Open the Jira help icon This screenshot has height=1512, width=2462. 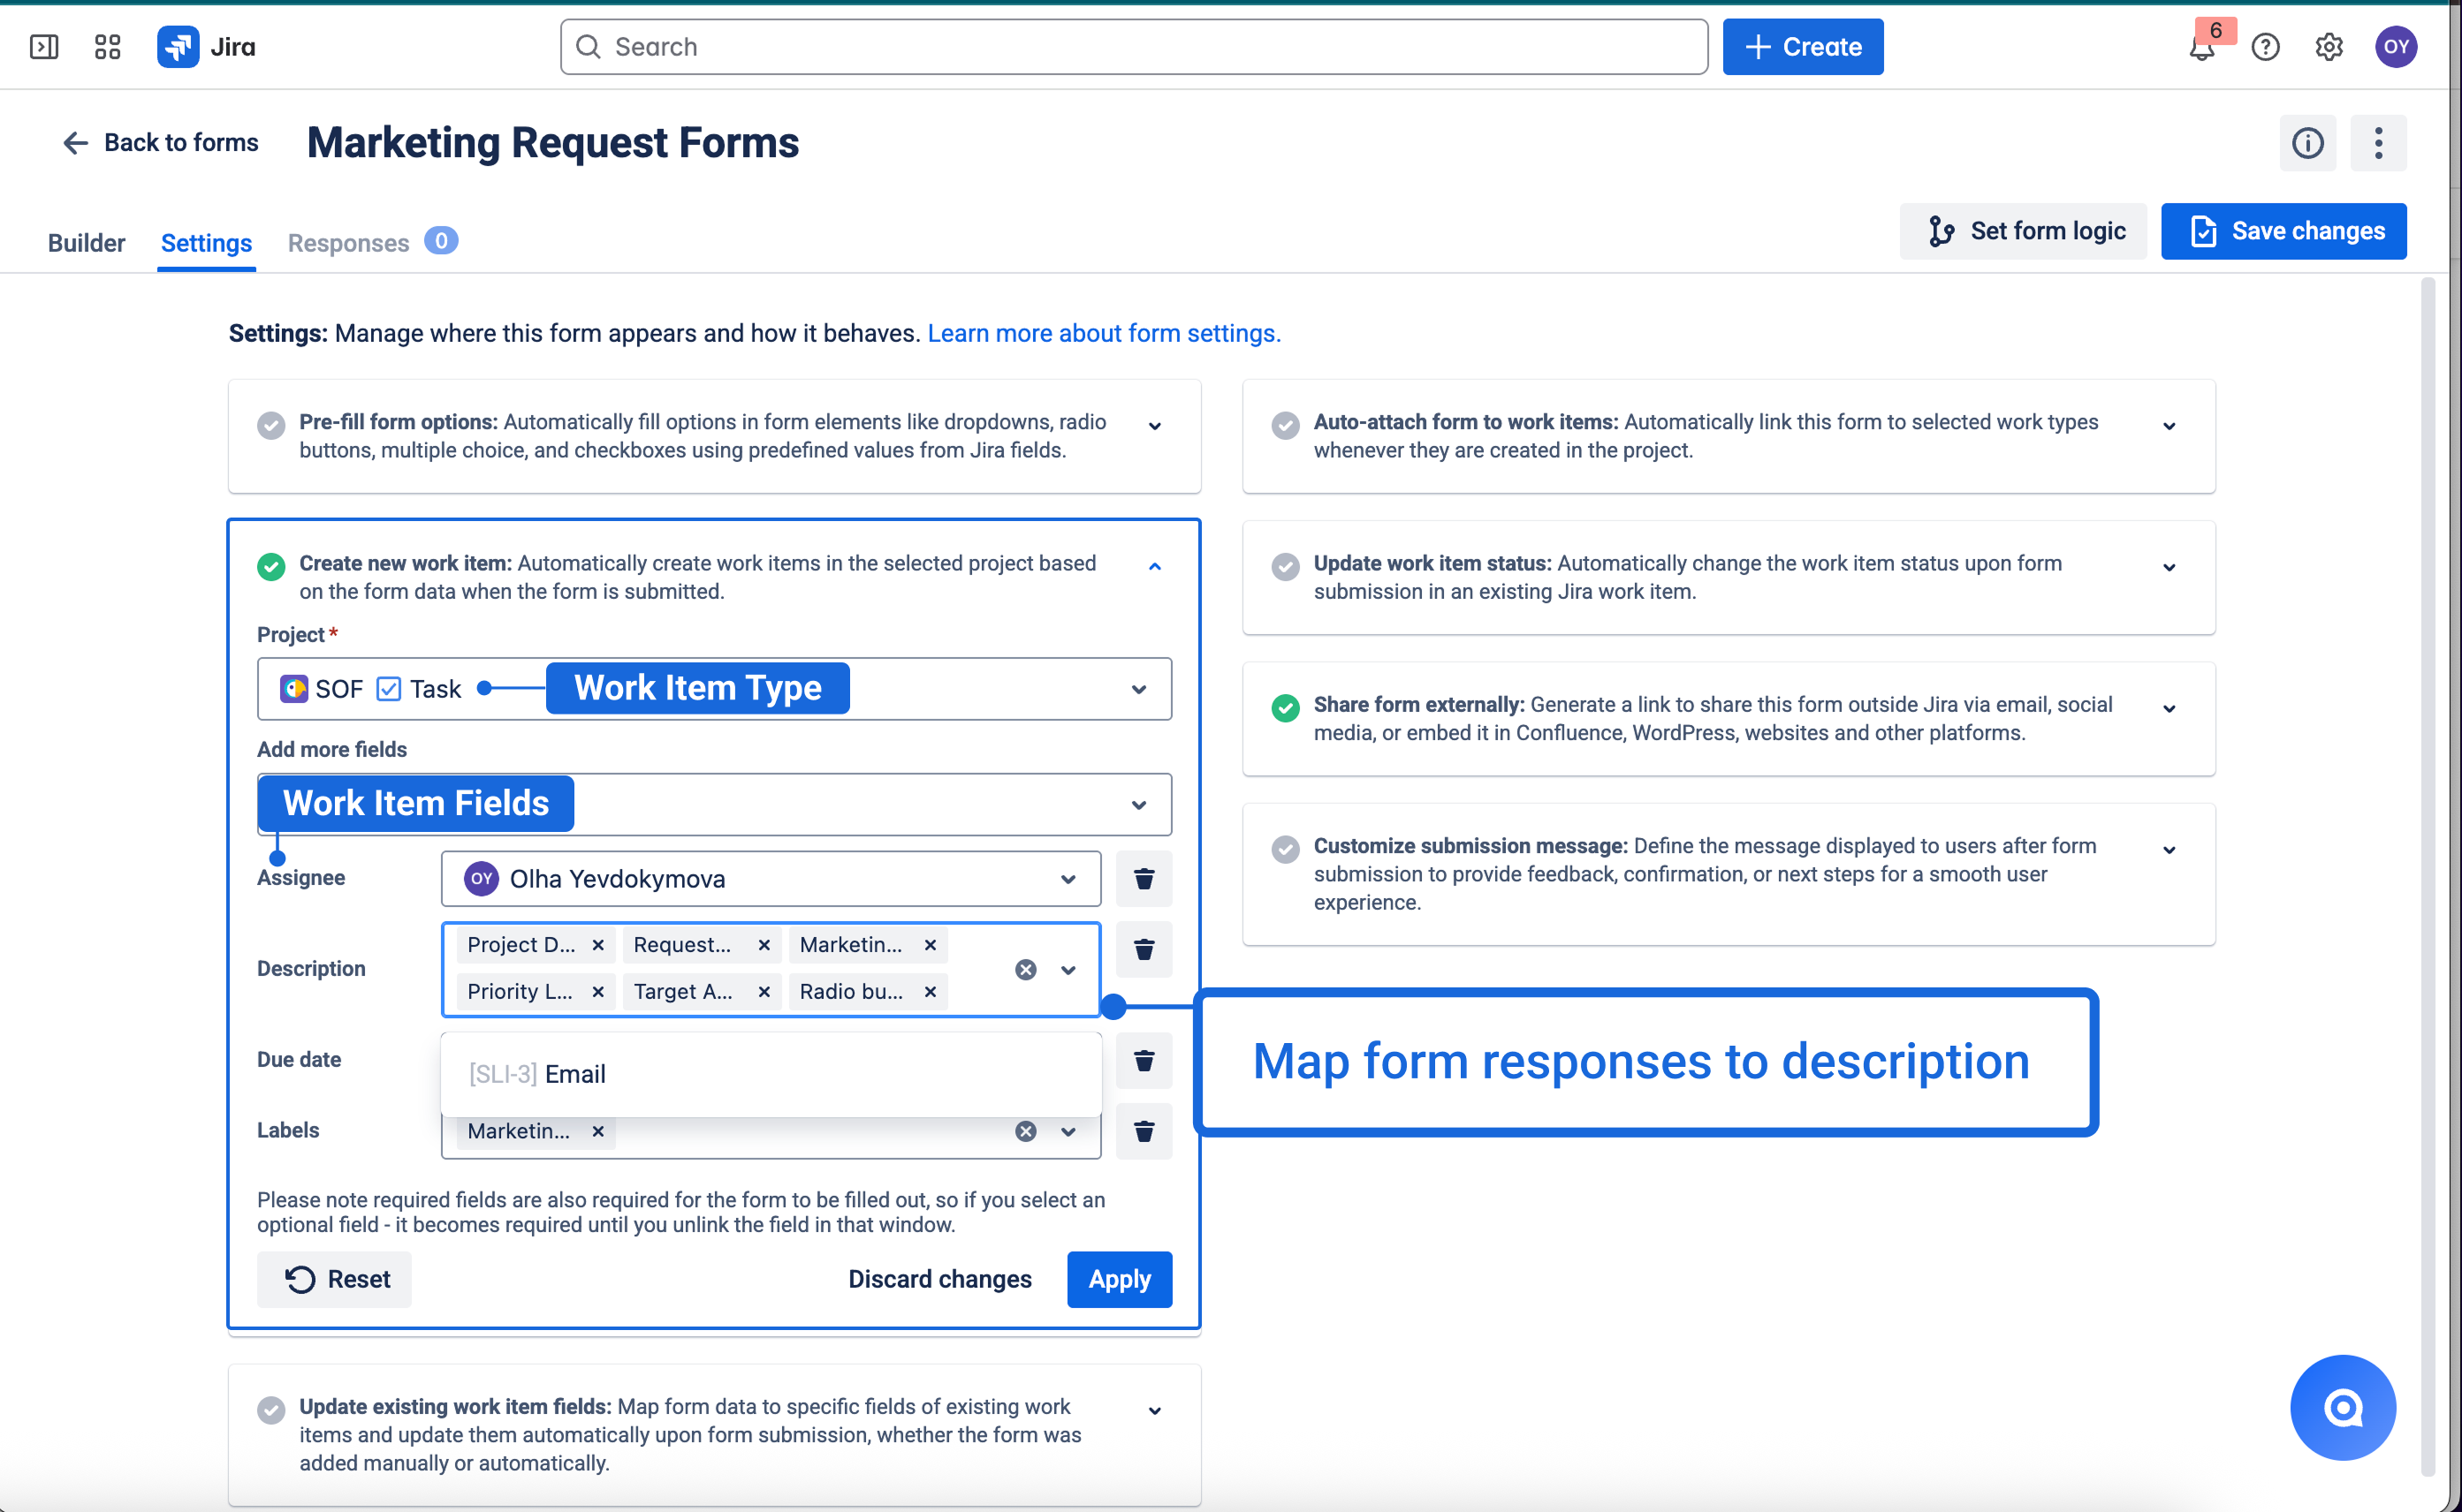coord(2265,47)
